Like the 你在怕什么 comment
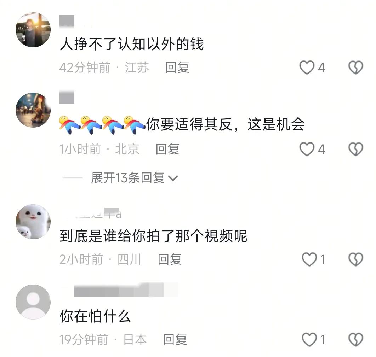The width and height of the screenshot is (376, 357). [x=309, y=340]
